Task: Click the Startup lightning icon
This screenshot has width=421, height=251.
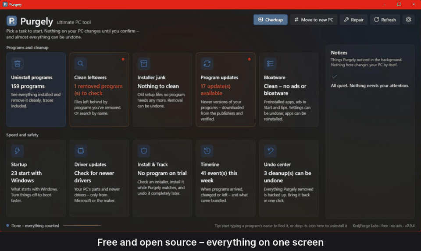Action: coord(18,151)
